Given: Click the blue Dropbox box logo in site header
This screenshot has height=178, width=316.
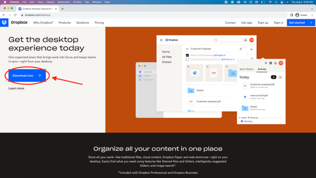Looking at the screenshot, I should pyautogui.click(x=4, y=23).
